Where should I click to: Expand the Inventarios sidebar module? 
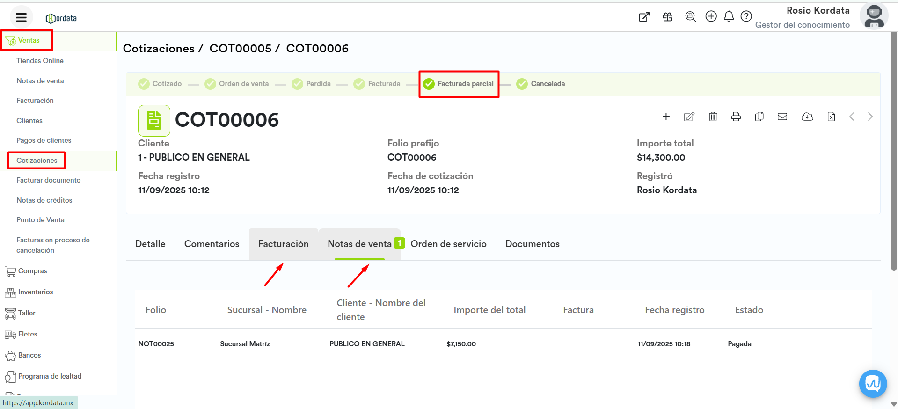click(x=35, y=292)
